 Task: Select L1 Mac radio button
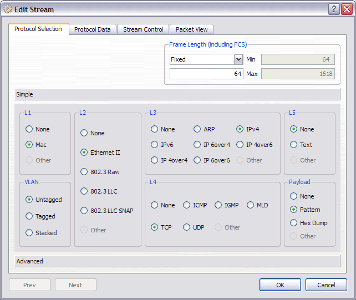click(x=29, y=144)
